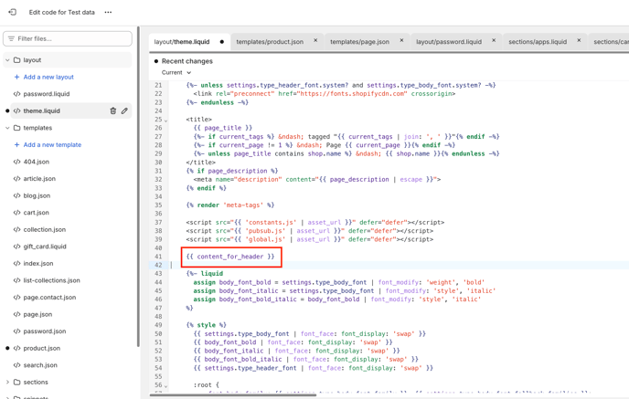Click line number 42 in the gutter

pos(158,265)
